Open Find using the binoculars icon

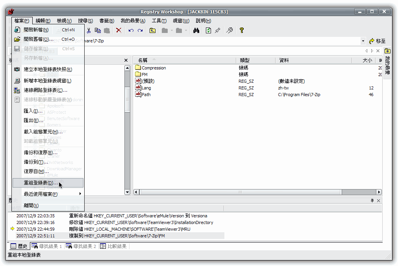pyautogui.click(x=196, y=30)
